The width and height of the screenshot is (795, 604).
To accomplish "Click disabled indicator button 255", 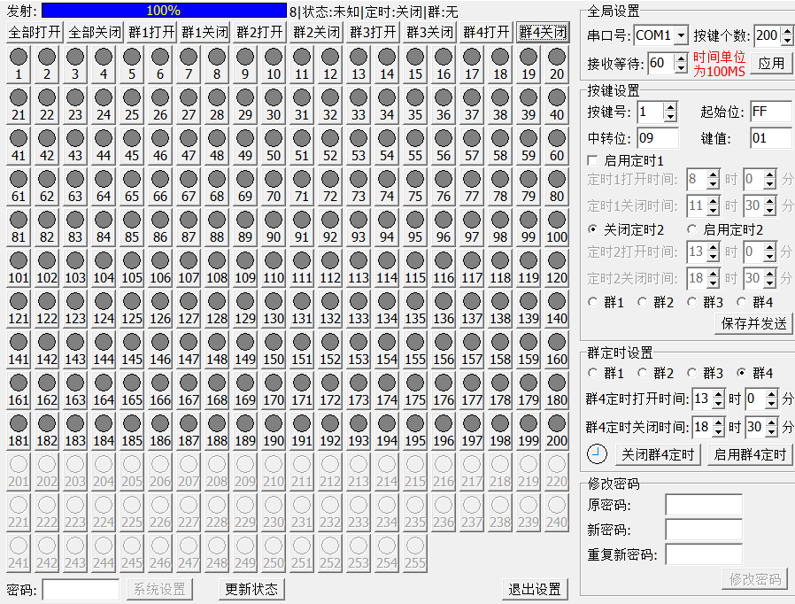I will click(415, 554).
